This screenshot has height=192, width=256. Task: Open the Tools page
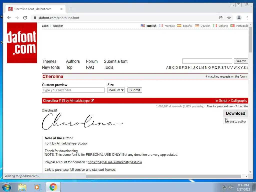pos(108,67)
